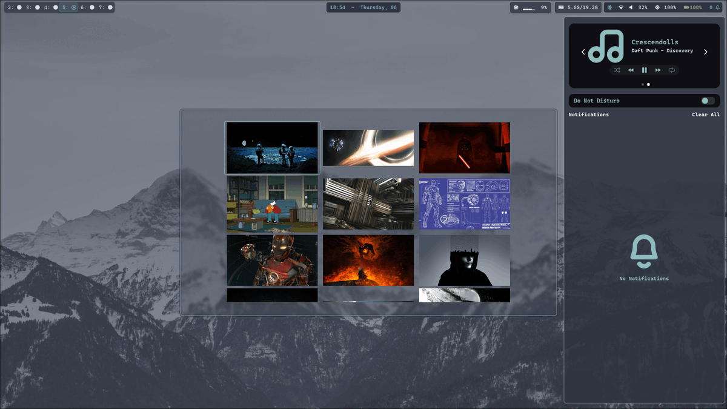Screen dimensions: 727x409
Task: Click the memory icon next to 5.6G/19.2G
Action: point(561,7)
